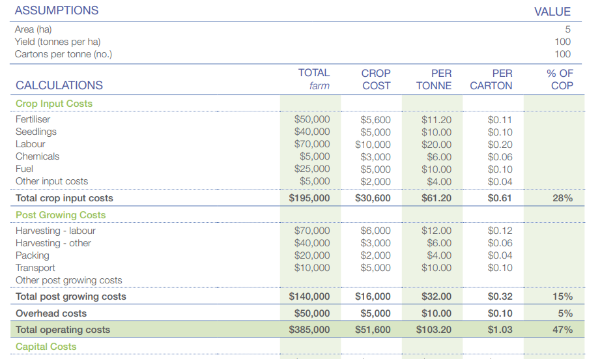Select total crop input crop cost $30,600

[373, 198]
